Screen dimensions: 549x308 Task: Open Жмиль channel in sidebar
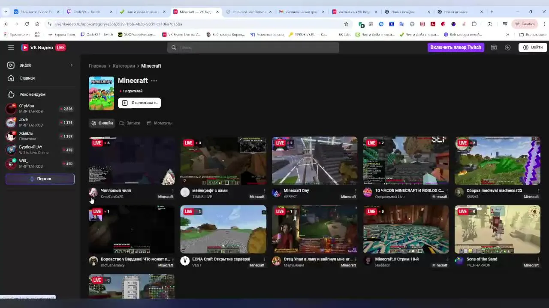point(40,136)
